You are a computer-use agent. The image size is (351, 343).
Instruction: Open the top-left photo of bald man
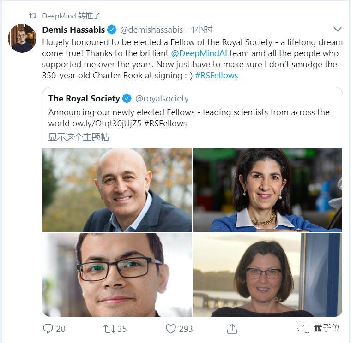pyautogui.click(x=117, y=190)
